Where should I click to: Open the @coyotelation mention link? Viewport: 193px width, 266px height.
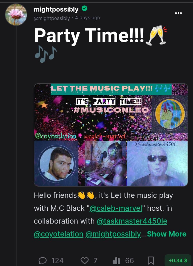(59, 234)
